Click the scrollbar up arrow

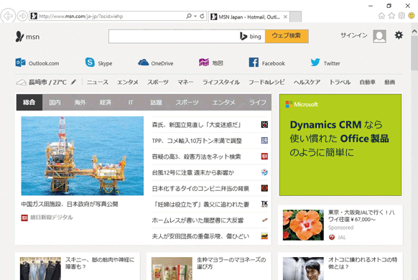tap(414, 32)
